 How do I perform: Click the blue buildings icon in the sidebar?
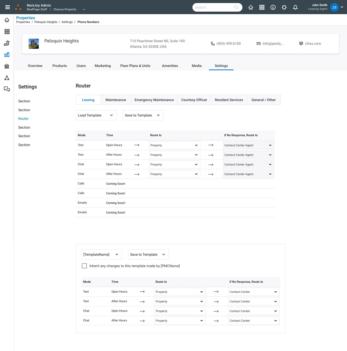7,55
